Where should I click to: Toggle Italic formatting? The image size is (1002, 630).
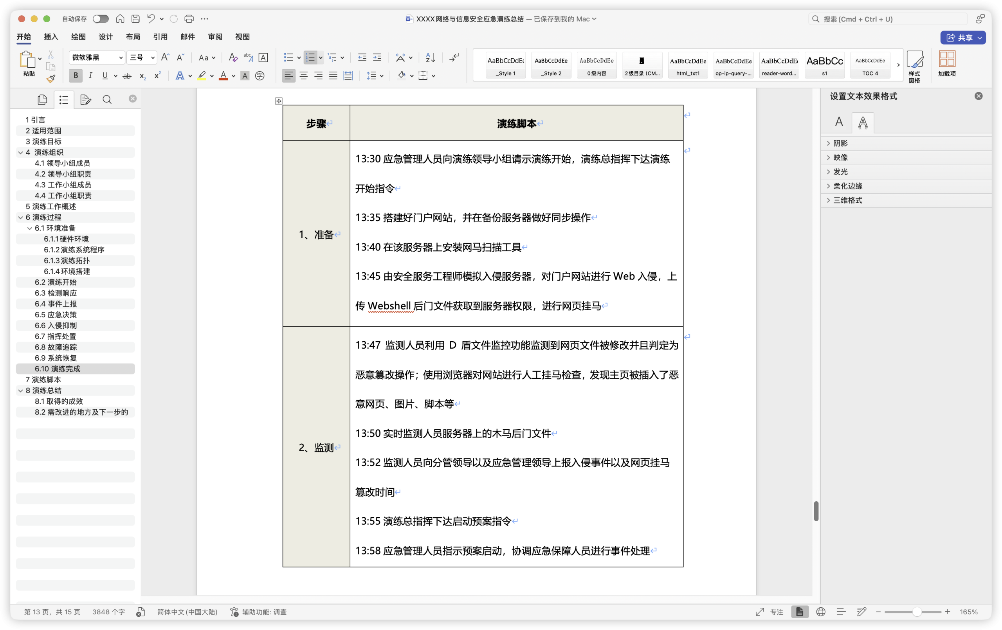tap(90, 76)
